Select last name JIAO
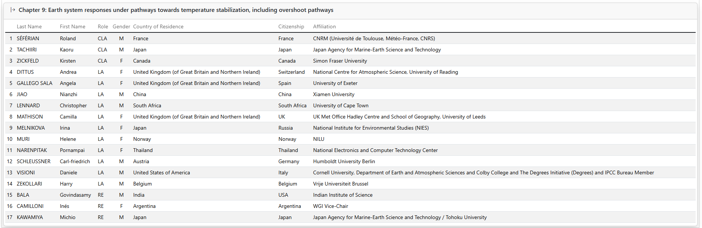702x228 pixels. (x=22, y=94)
